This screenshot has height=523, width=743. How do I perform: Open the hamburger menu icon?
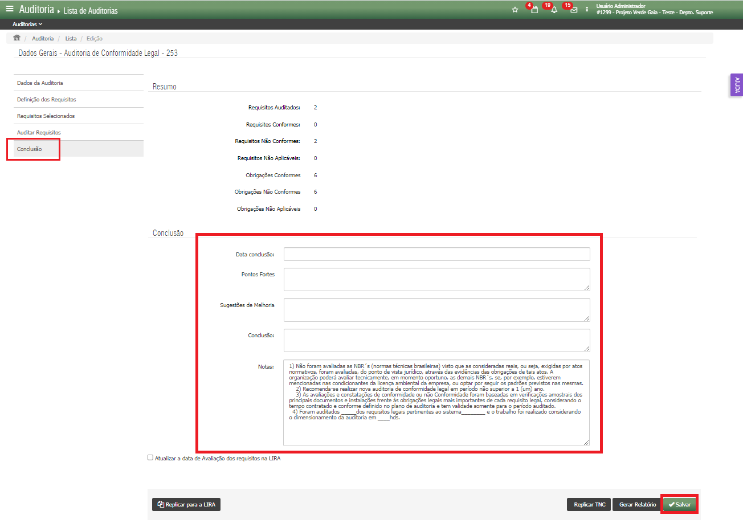pyautogui.click(x=9, y=9)
